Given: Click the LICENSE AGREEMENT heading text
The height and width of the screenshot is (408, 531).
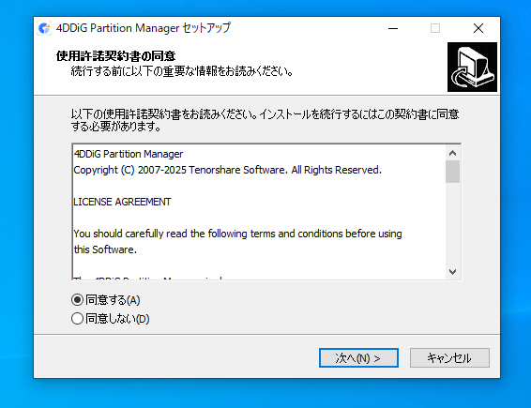Looking at the screenshot, I should pos(122,202).
